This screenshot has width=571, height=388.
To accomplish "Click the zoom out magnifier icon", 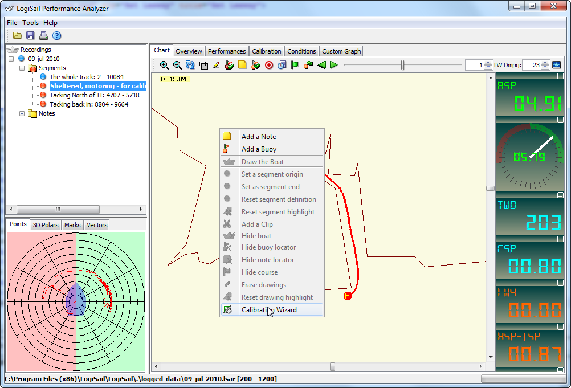I will 177,65.
